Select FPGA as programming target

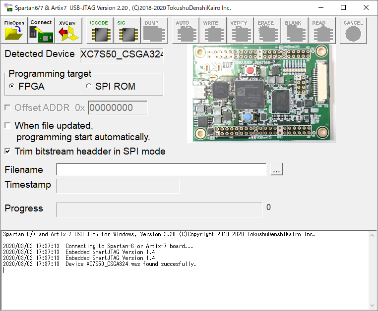tap(12, 87)
